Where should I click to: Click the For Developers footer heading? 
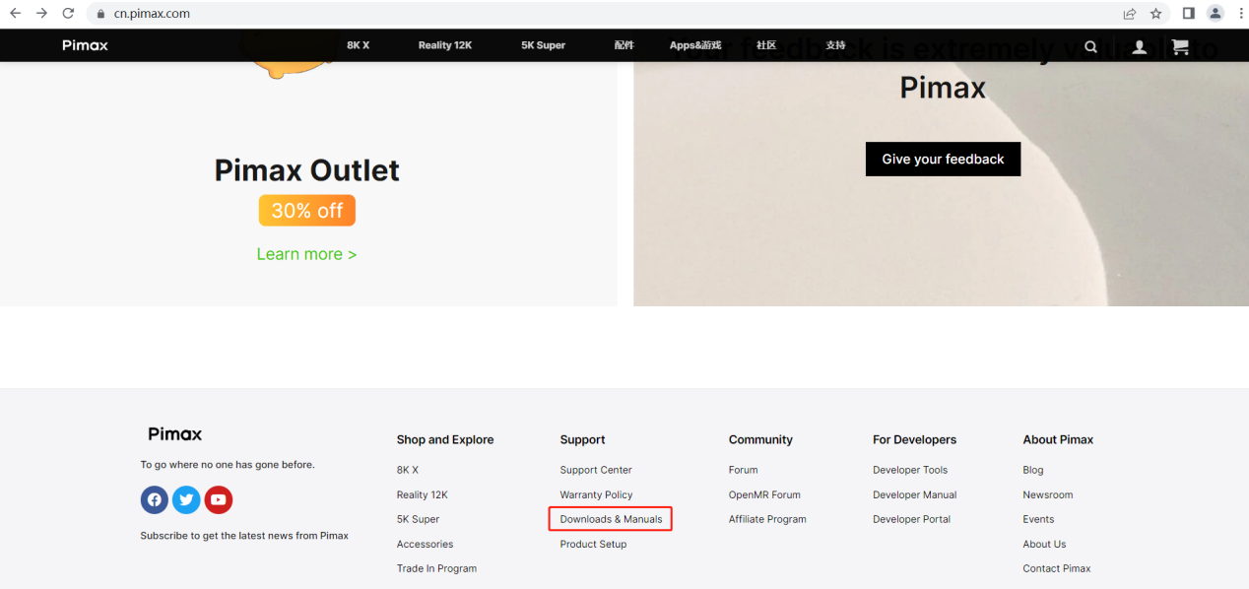click(915, 439)
